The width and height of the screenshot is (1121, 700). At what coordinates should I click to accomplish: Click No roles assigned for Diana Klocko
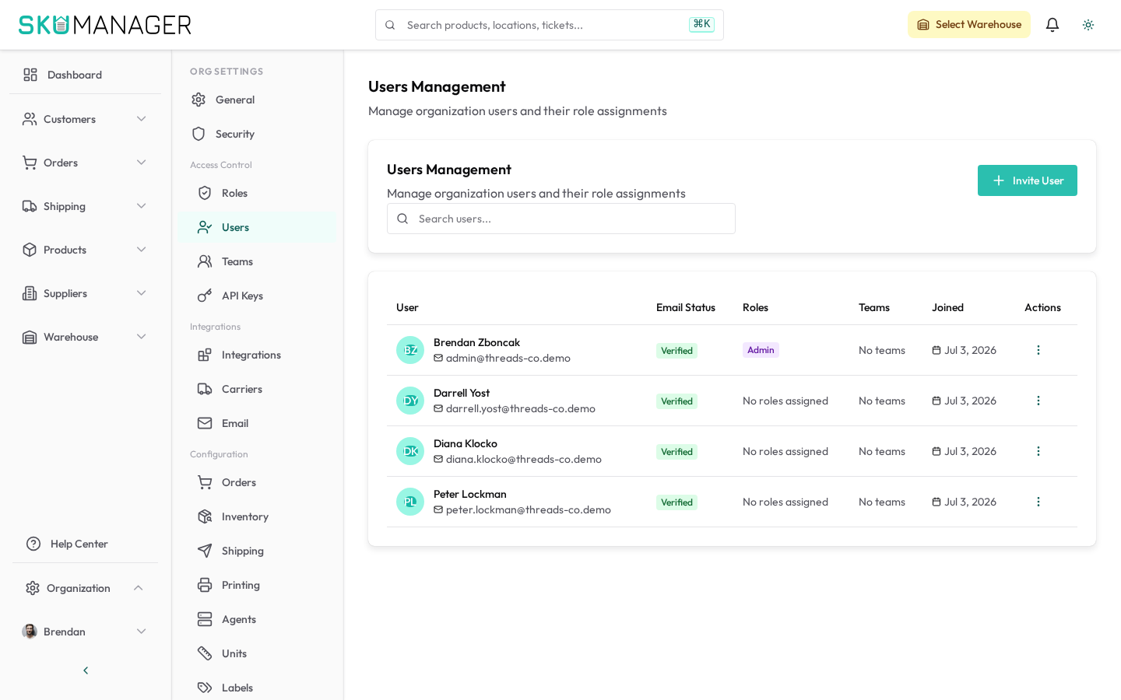[x=785, y=451]
